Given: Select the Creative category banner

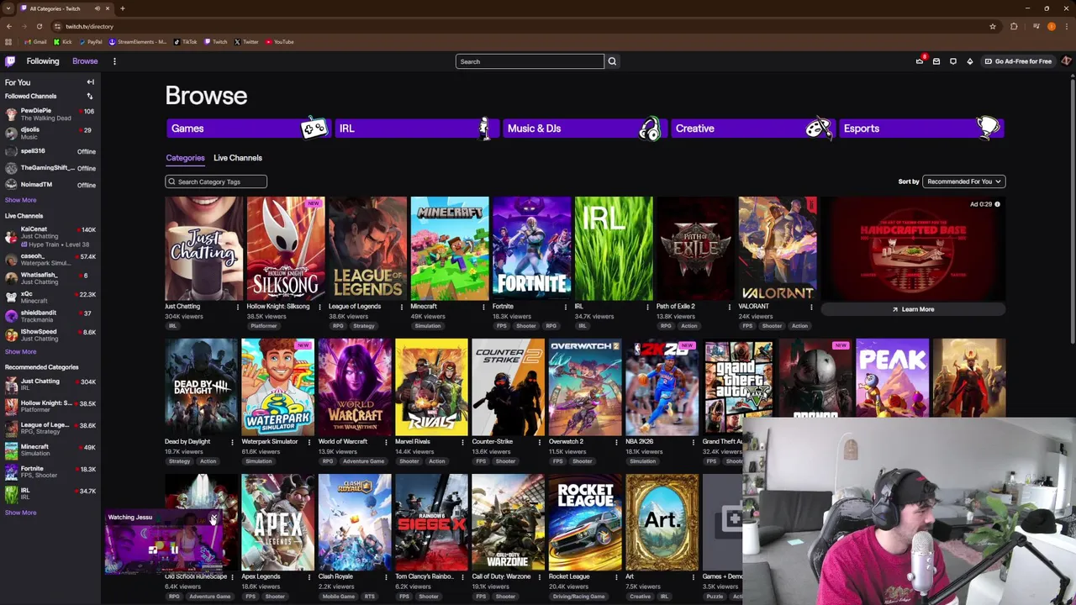Looking at the screenshot, I should click(752, 129).
